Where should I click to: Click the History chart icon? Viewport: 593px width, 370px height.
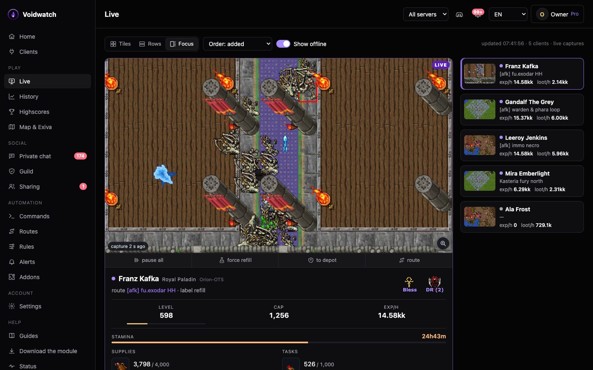click(12, 97)
